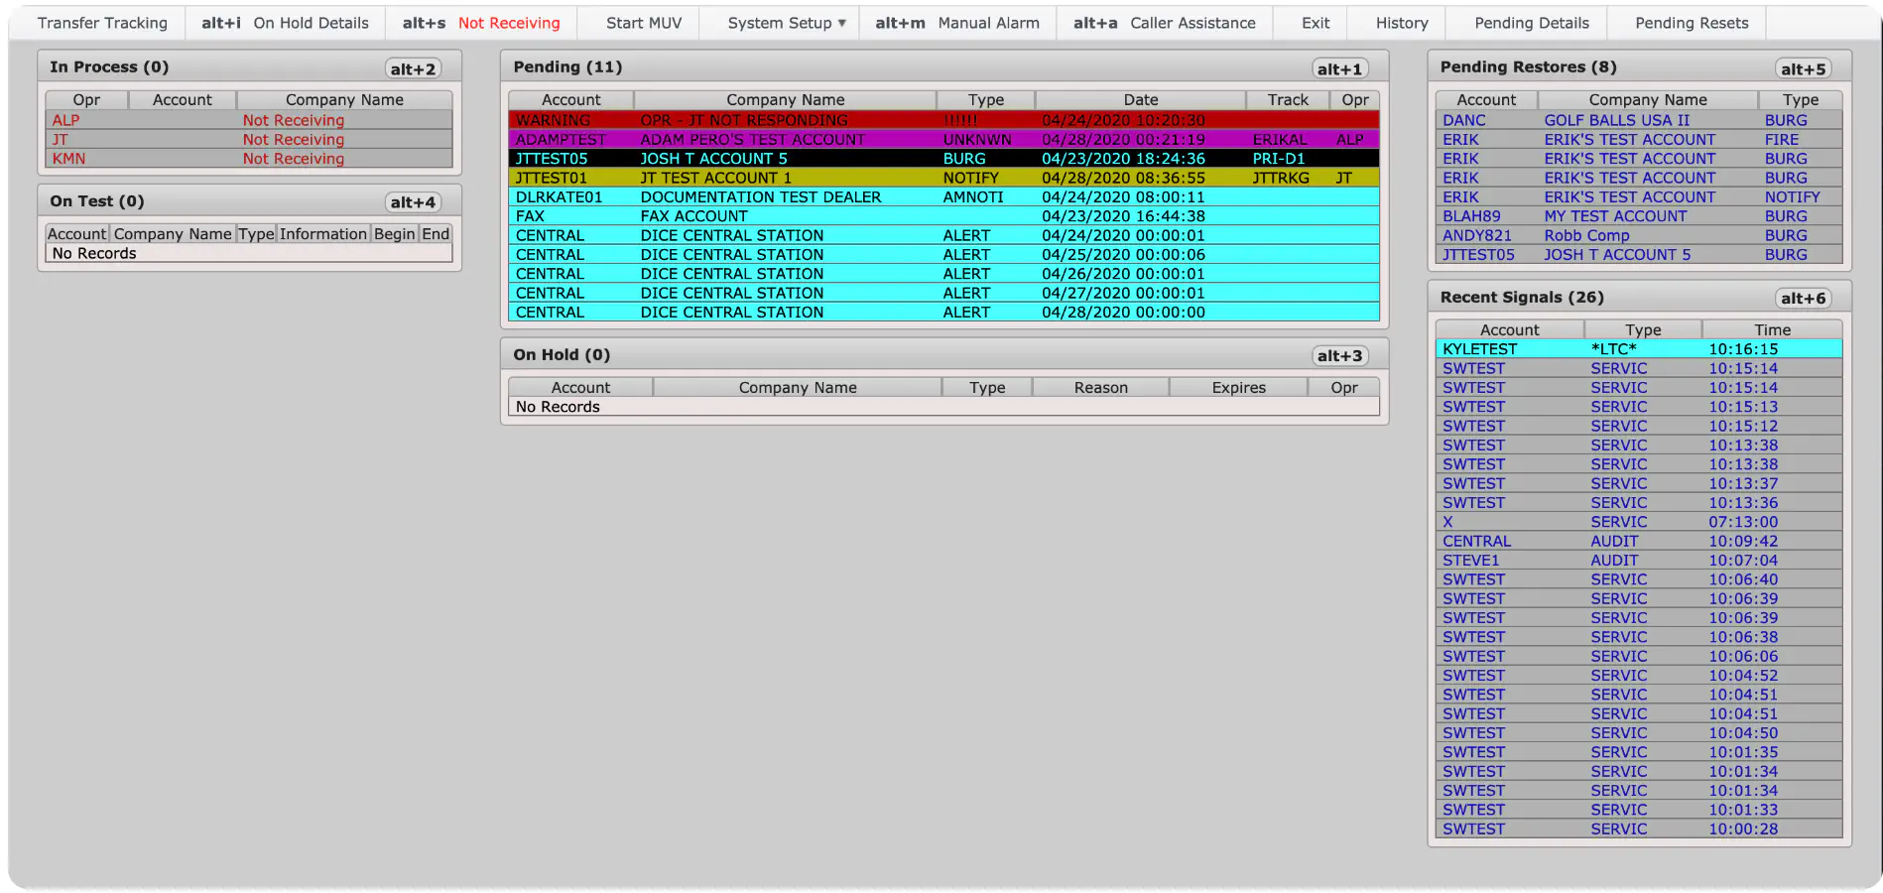
Task: Sort Pending list by the Date column header
Action: (x=1140, y=99)
